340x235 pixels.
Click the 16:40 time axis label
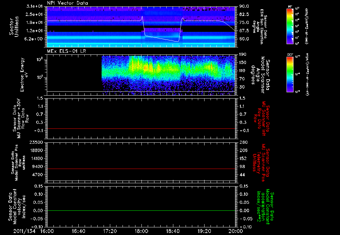tap(78, 231)
